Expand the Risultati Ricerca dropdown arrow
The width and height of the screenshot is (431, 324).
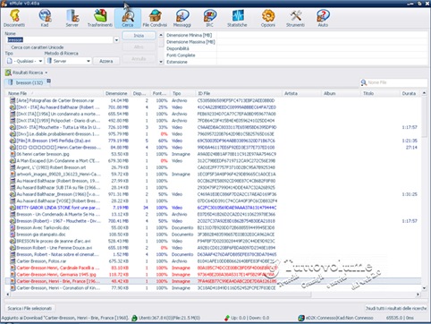point(46,72)
